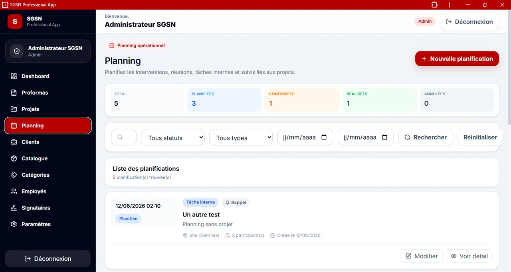511x272 pixels.
Task: Click the SGSN logo in the sidebar
Action: [15, 22]
